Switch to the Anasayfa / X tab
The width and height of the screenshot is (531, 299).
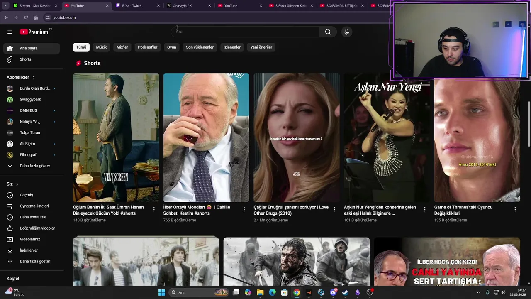click(188, 6)
